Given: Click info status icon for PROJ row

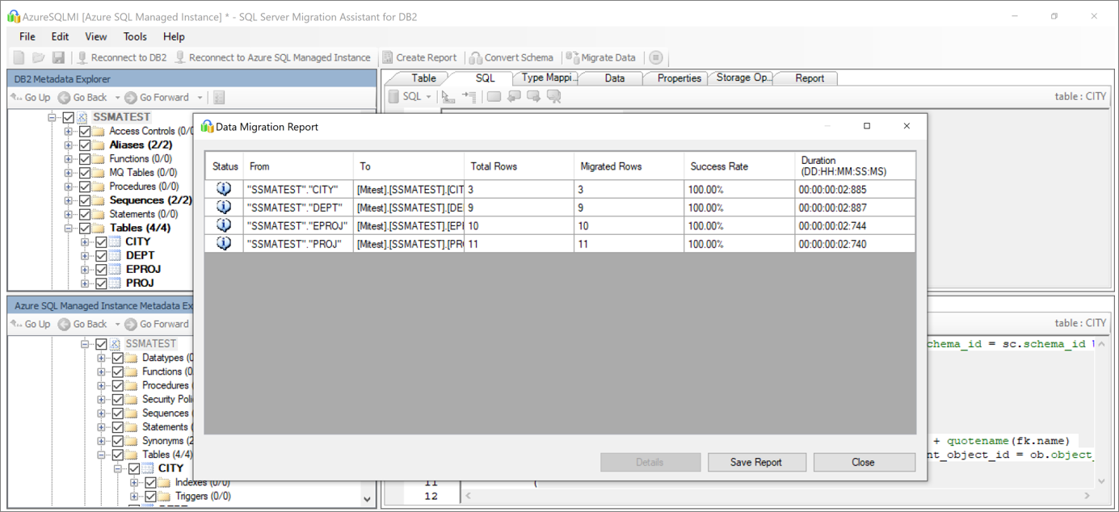Looking at the screenshot, I should point(224,243).
